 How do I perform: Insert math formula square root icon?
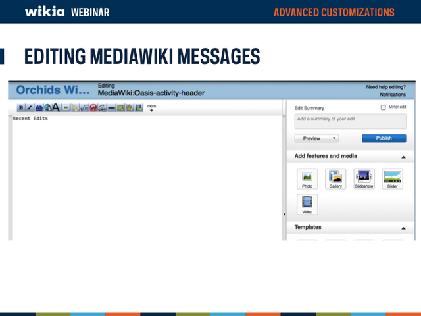pos(84,108)
